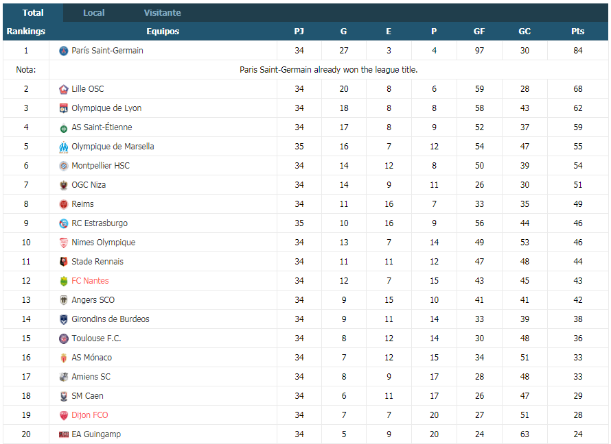The width and height of the screenshot is (611, 444).
Task: Select the Total standings tab
Action: click(x=33, y=13)
